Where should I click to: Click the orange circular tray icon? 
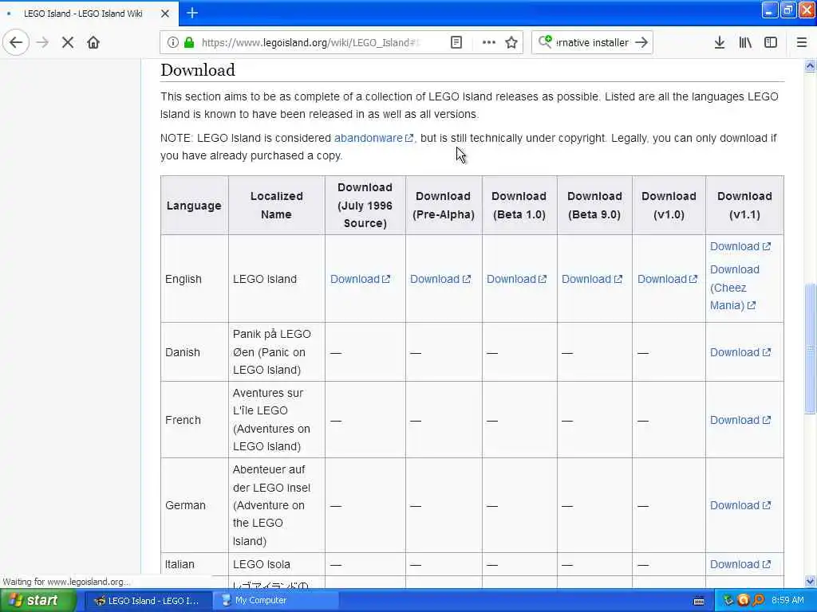pos(743,601)
